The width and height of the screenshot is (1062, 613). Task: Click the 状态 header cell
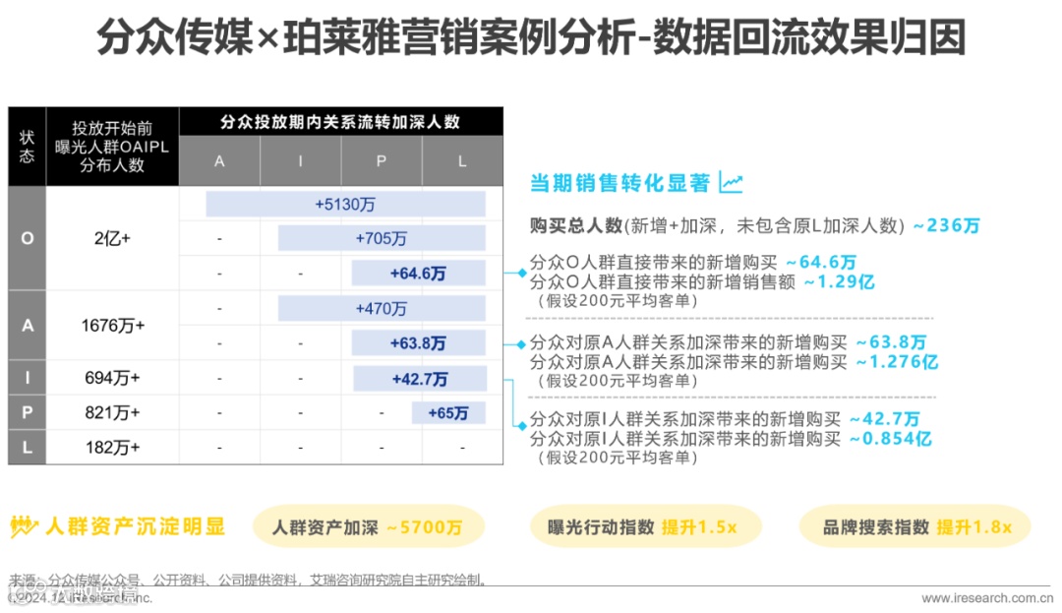pyautogui.click(x=28, y=147)
